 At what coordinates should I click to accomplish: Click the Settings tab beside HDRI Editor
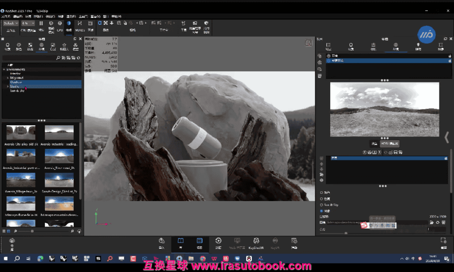point(374,144)
